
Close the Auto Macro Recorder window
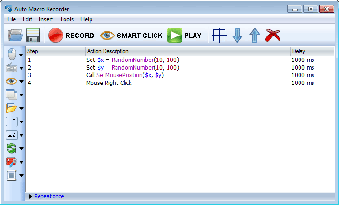click(326, 9)
